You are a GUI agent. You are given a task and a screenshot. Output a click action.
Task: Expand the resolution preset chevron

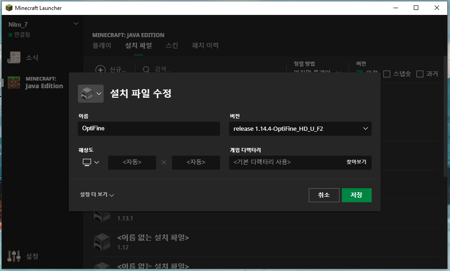(97, 162)
